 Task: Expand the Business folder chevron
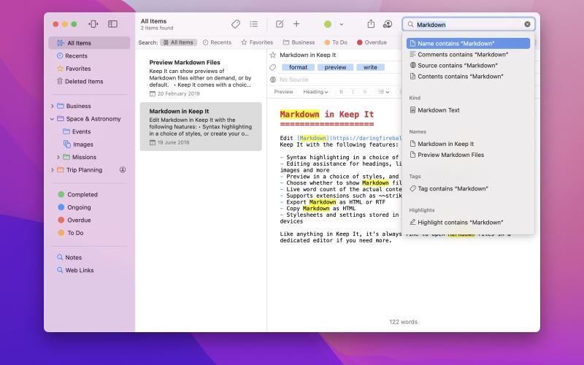(x=52, y=107)
